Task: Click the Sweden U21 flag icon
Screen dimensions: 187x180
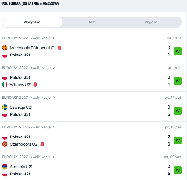Action: coord(5,107)
